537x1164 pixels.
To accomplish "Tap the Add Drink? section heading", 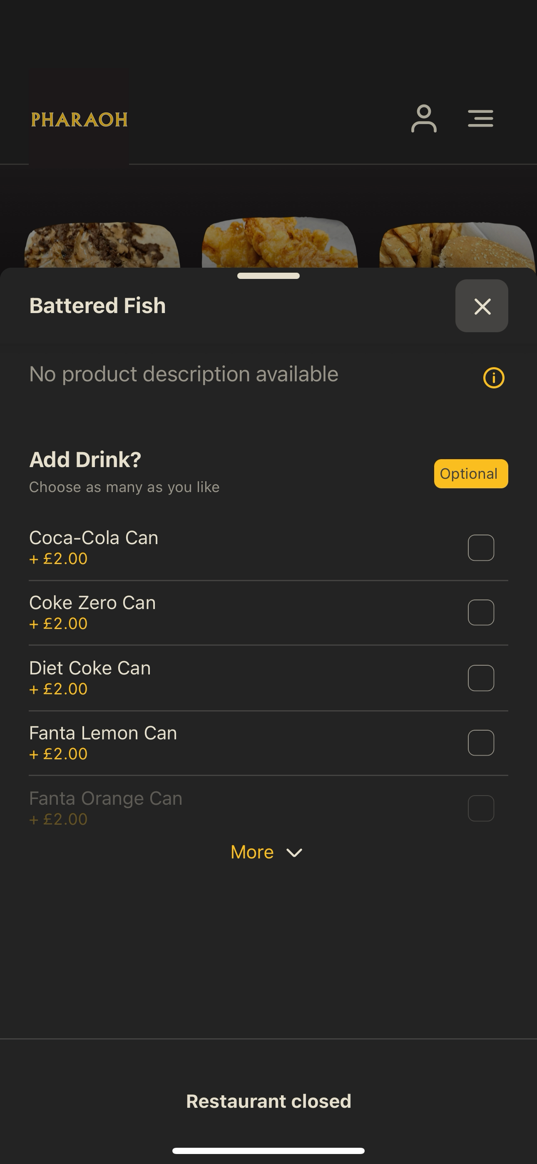I will point(85,460).
